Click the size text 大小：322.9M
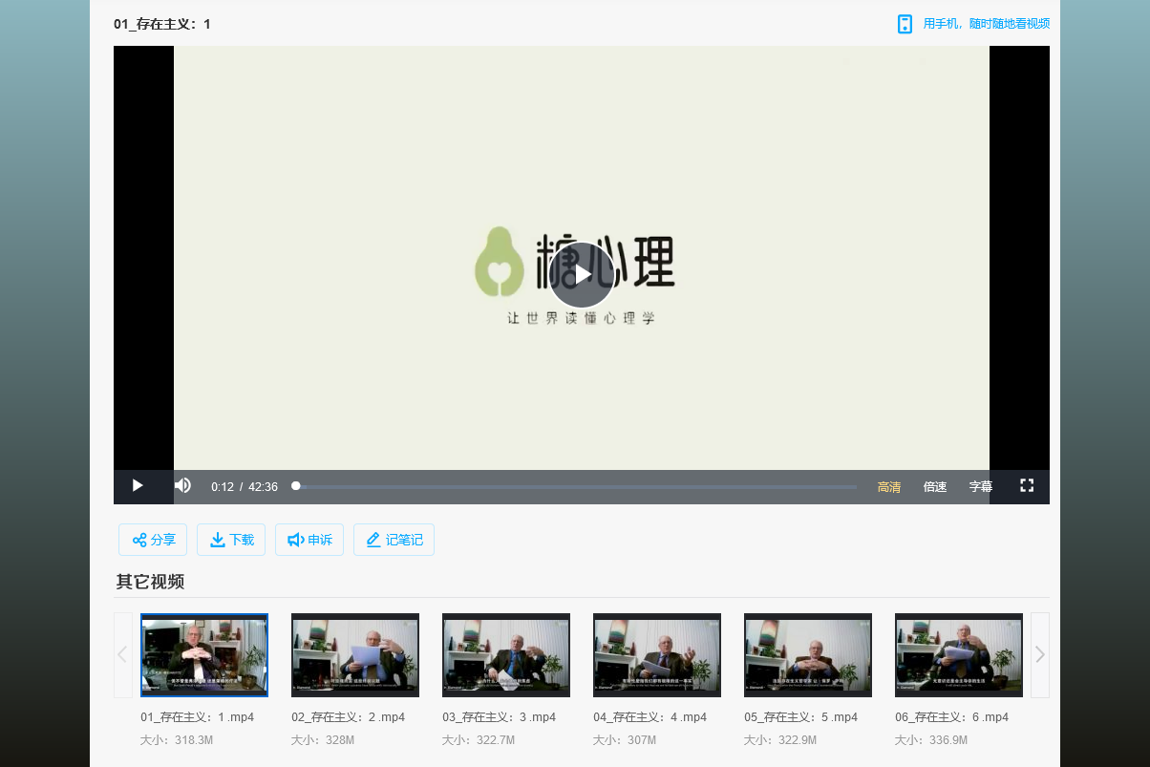Image resolution: width=1150 pixels, height=767 pixels. click(x=780, y=740)
